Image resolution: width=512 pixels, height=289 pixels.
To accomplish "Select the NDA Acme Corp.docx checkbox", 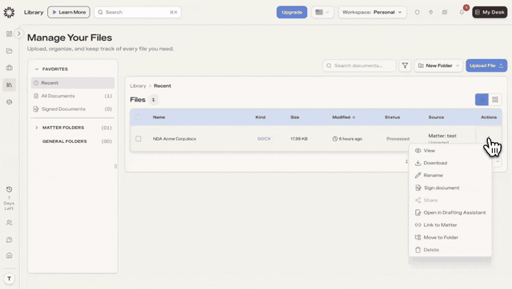I will [138, 138].
